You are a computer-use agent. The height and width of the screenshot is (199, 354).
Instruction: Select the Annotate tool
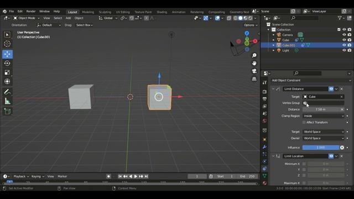(x=7, y=92)
